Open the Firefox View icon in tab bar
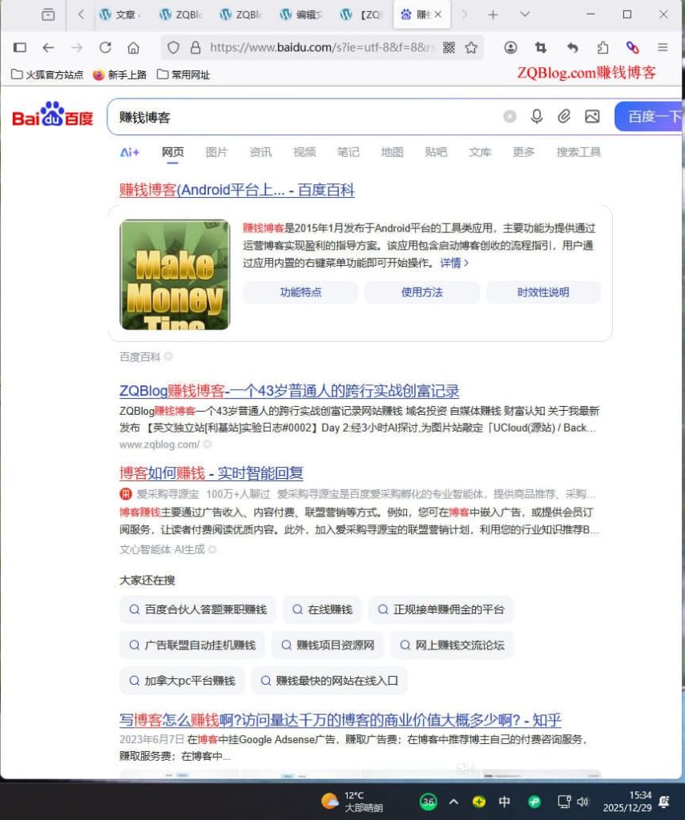 click(48, 14)
